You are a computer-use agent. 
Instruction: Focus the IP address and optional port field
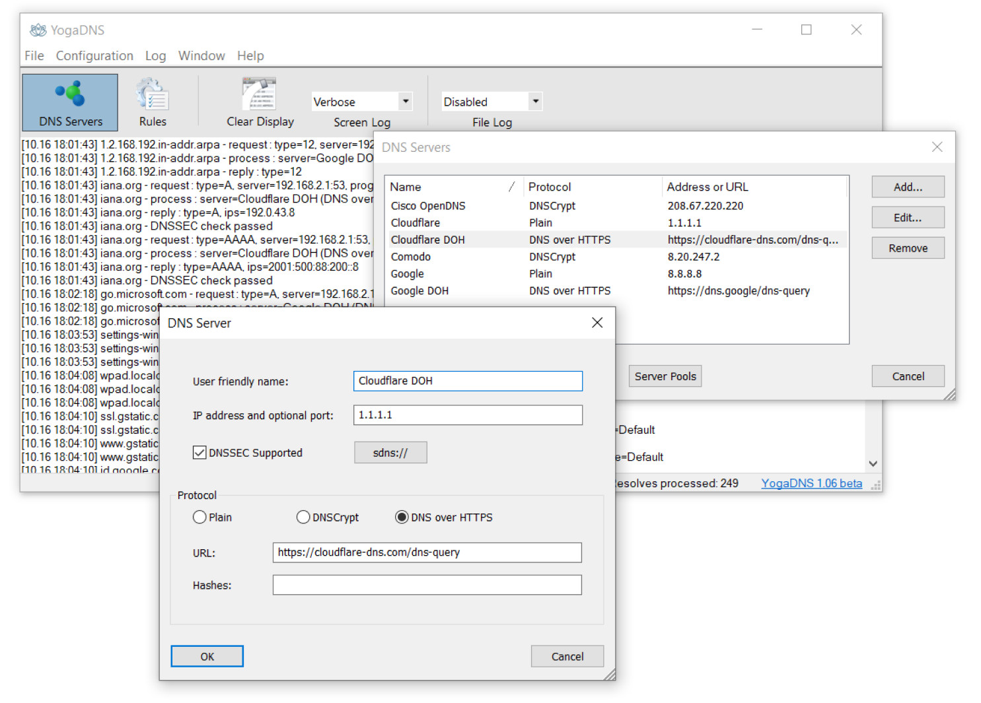468,415
